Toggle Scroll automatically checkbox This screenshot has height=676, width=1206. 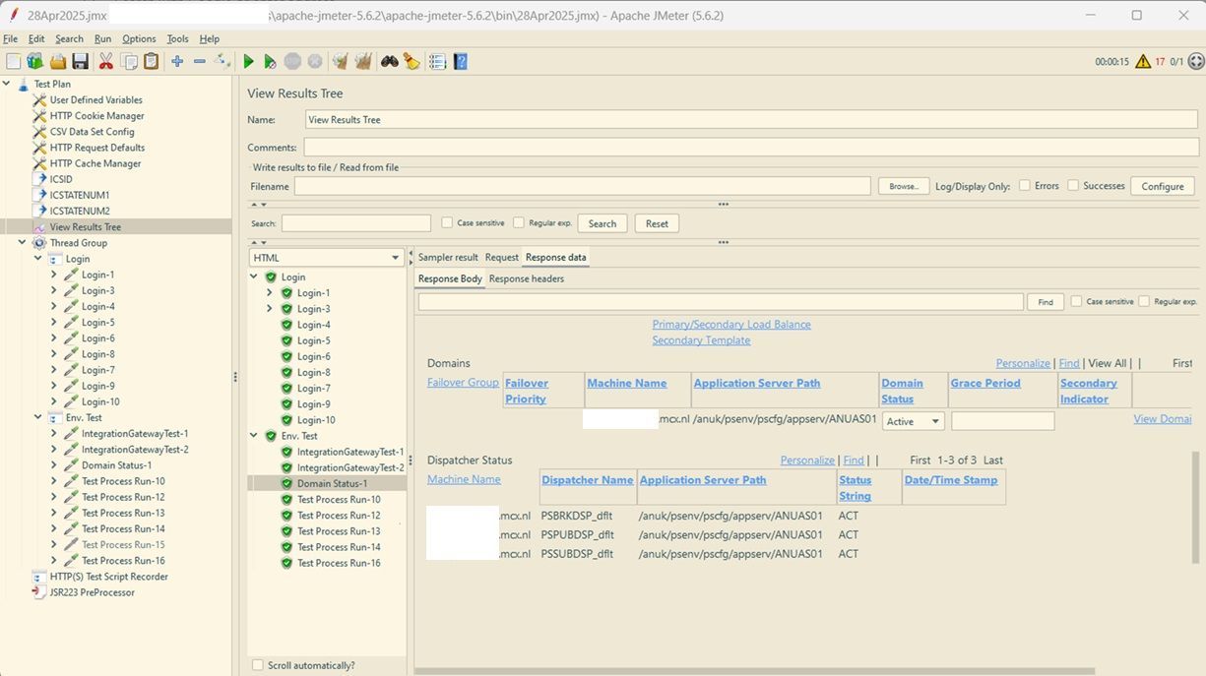coord(258,665)
